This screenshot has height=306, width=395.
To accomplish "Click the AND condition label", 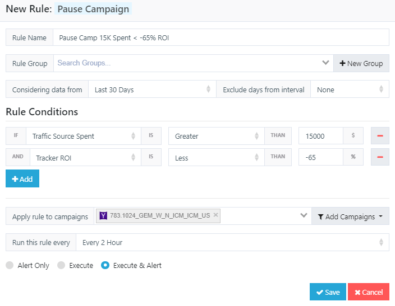I will [x=17, y=157].
